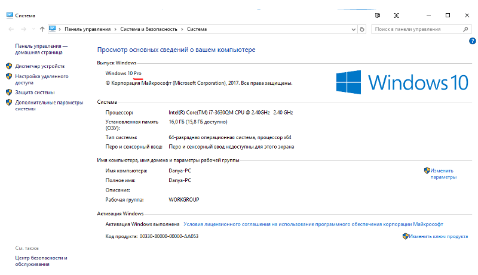Click full name 'Danya-PC' next to 'Полное имя'

180,180
